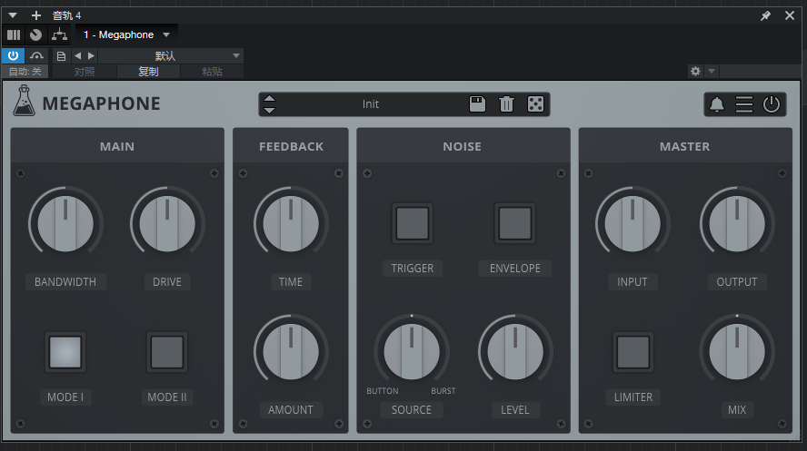This screenshot has height=451, width=807.
Task: Toggle the master LIMITER button
Action: tap(633, 352)
